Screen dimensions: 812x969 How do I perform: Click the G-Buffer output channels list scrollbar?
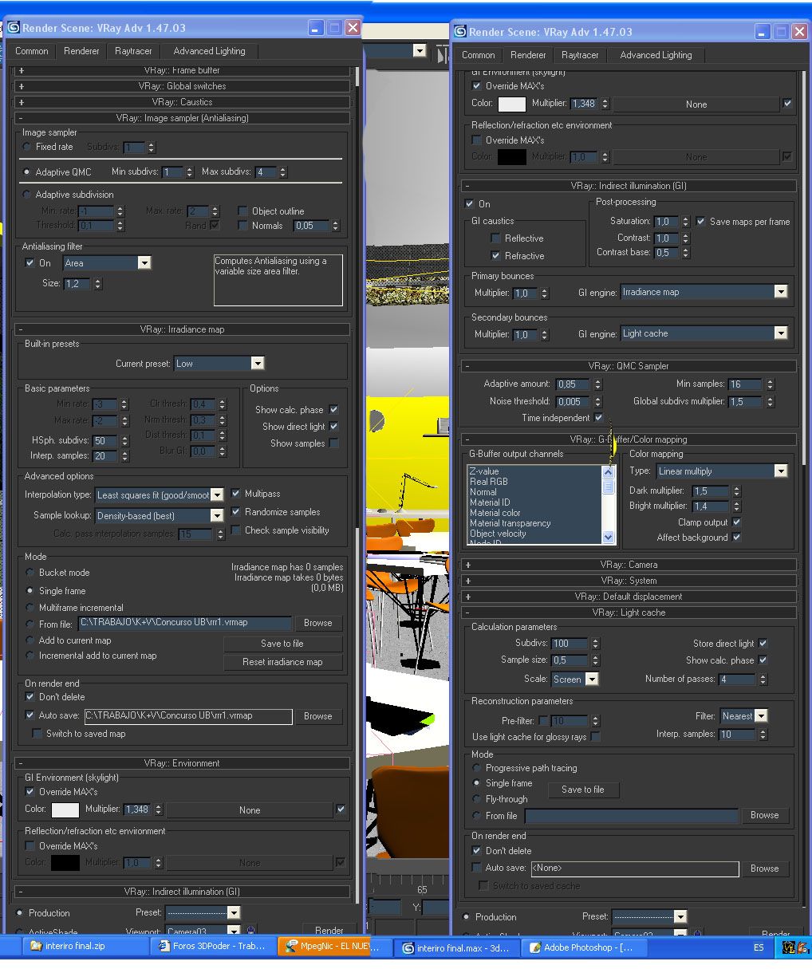[x=609, y=504]
